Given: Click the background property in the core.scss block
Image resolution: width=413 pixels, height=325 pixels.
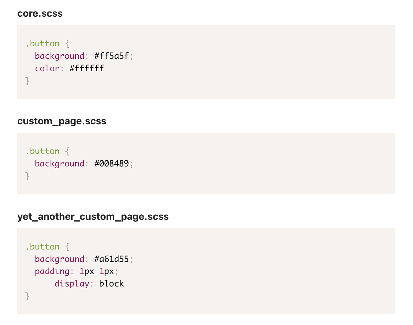Looking at the screenshot, I should [x=59, y=56].
